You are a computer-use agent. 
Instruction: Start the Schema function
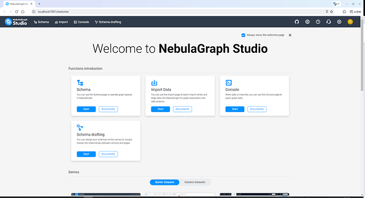86,109
